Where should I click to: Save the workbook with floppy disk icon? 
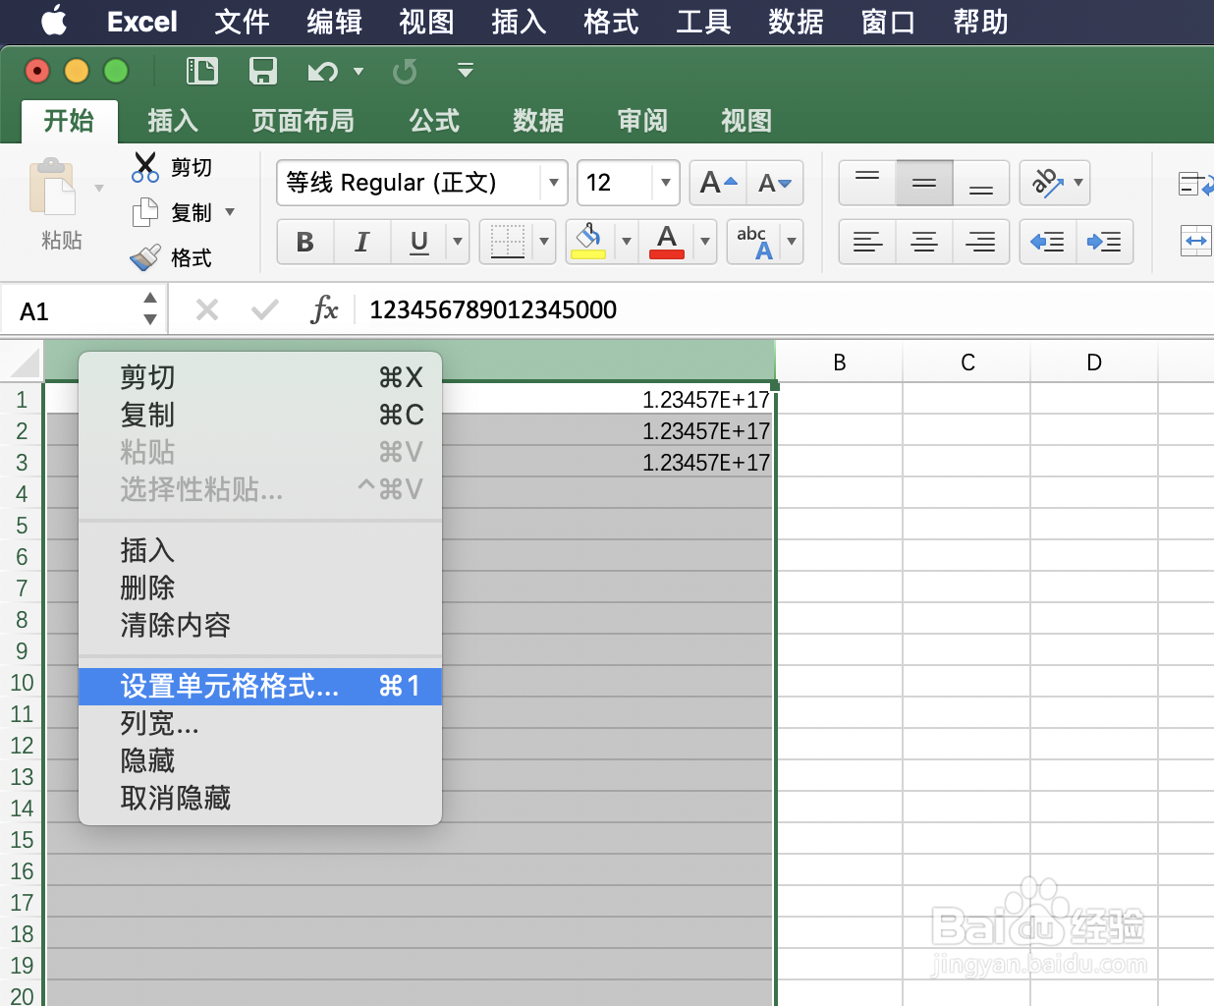click(263, 71)
